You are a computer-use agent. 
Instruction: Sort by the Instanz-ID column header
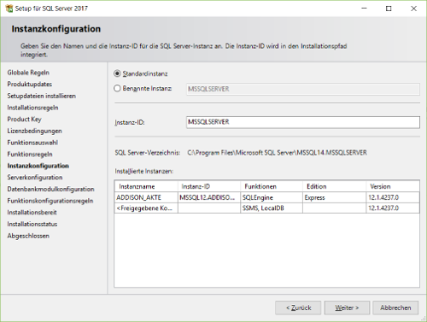click(x=209, y=186)
